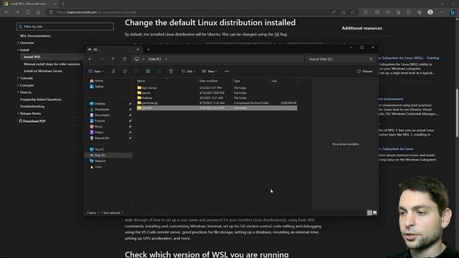459x258 pixels.
Task: Open the Sort dropdown in Explorer
Action: point(188,72)
